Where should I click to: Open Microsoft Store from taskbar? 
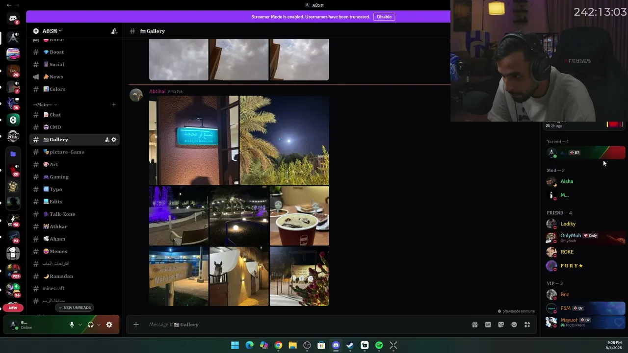coord(321,346)
